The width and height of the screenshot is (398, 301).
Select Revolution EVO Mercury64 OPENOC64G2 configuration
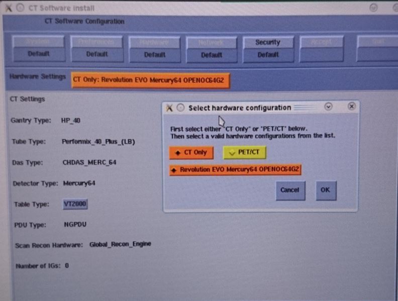(x=235, y=170)
